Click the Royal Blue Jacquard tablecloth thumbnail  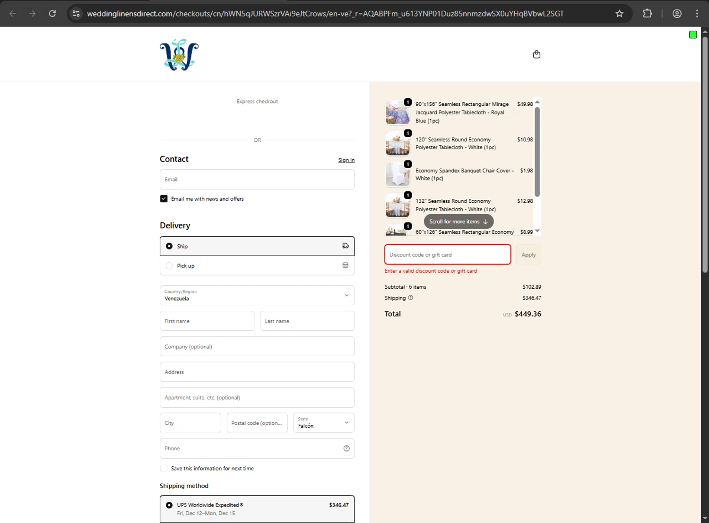(398, 112)
